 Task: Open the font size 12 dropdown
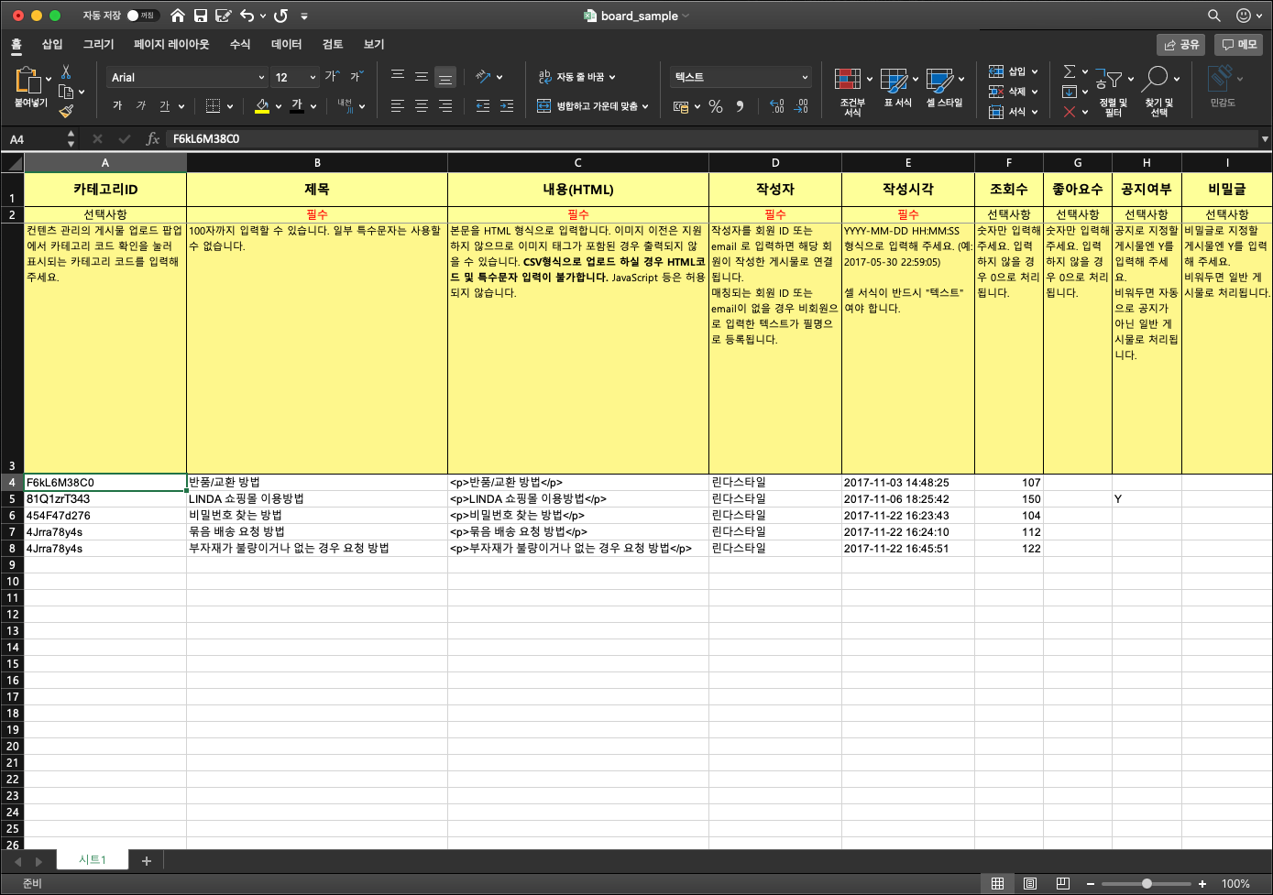click(313, 78)
